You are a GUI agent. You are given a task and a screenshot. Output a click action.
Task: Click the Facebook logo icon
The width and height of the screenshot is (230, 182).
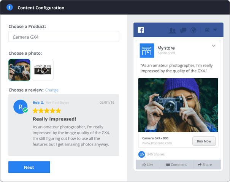coord(141,30)
